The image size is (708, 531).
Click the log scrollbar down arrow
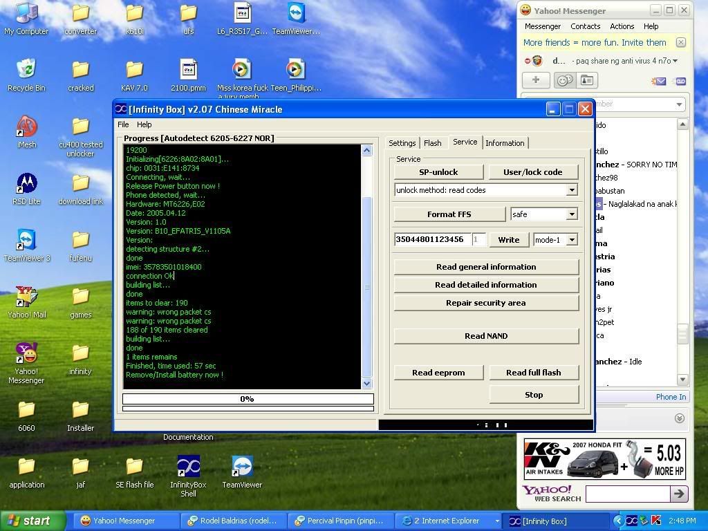[x=366, y=384]
